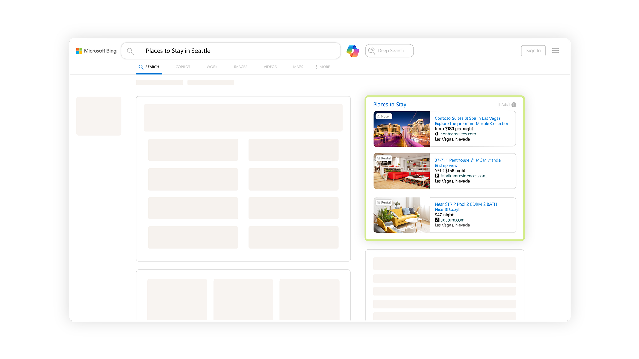The width and height of the screenshot is (639, 359).
Task: Expand the More menu
Action: [322, 67]
